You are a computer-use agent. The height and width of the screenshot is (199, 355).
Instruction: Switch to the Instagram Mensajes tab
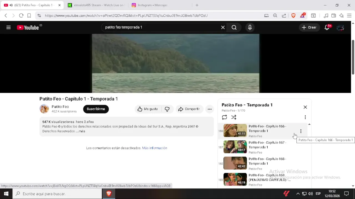(159, 5)
